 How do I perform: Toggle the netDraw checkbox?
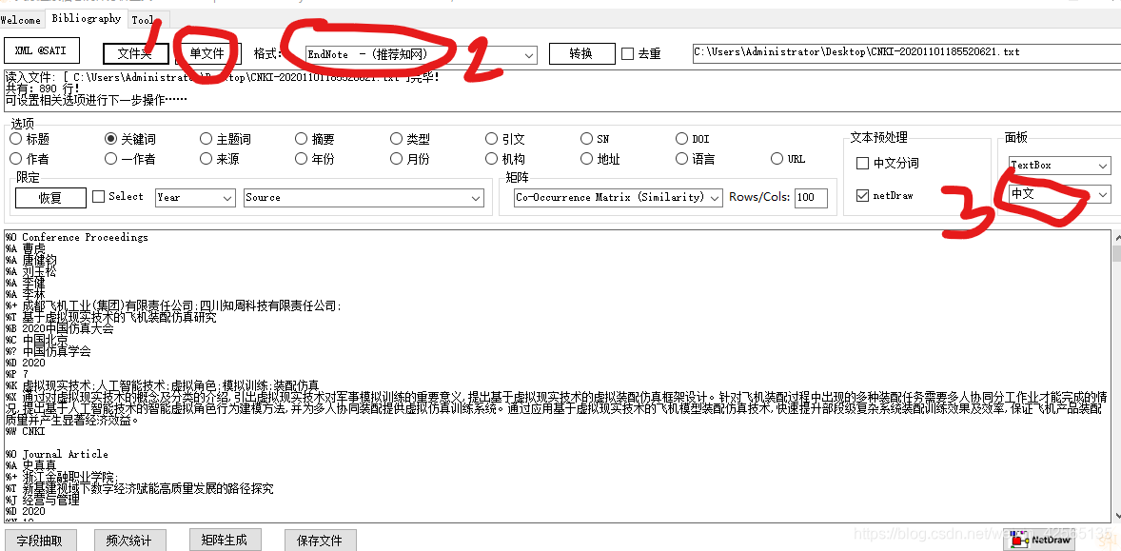(863, 195)
